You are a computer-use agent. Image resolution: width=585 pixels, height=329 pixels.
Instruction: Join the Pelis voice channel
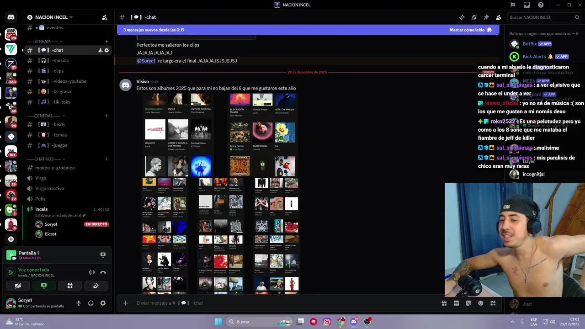point(67,199)
